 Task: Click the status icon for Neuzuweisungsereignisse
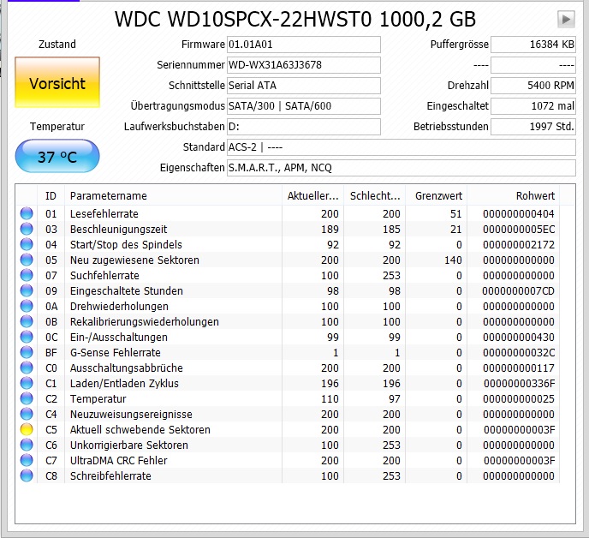(27, 414)
